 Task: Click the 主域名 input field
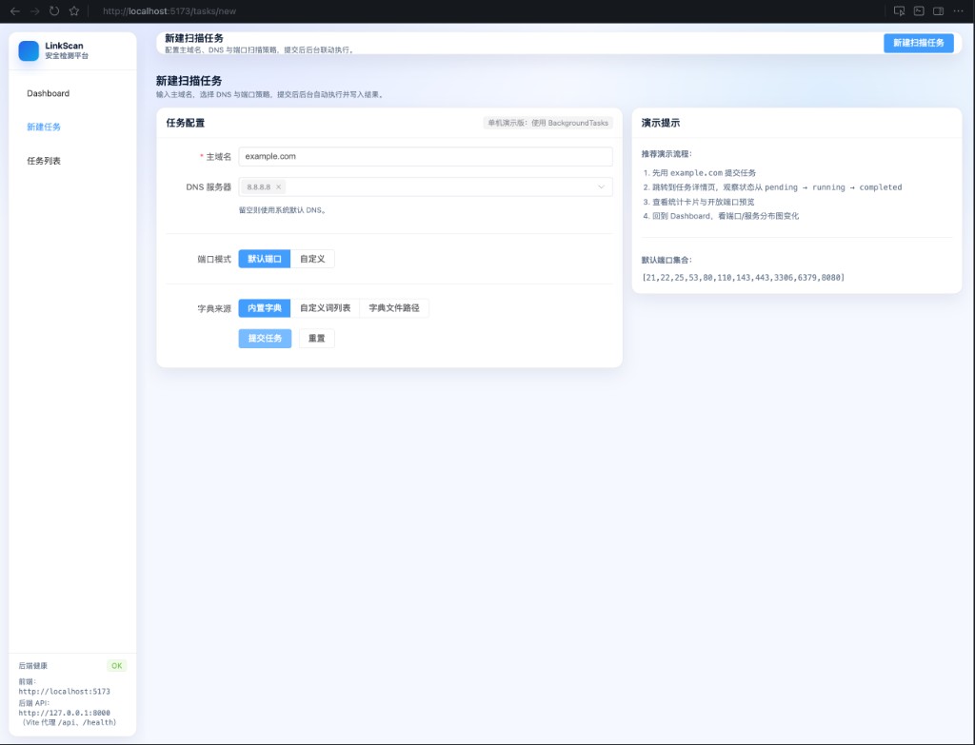tap(426, 157)
